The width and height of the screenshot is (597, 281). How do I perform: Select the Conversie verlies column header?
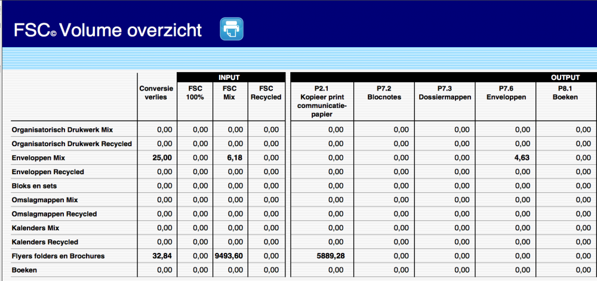156,92
